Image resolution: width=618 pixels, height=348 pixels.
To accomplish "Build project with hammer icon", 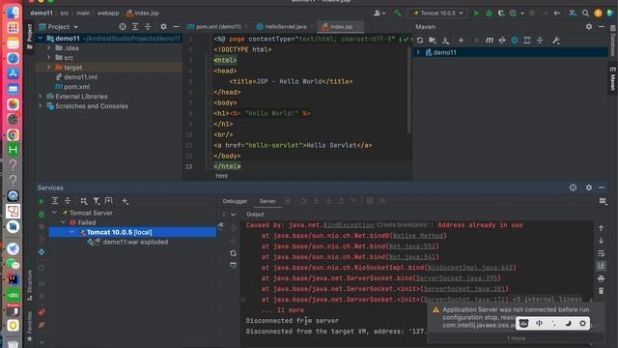I will tap(397, 13).
